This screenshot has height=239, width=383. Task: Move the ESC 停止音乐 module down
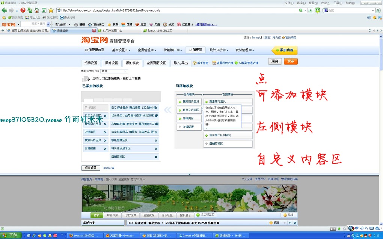pyautogui.click(x=290, y=223)
